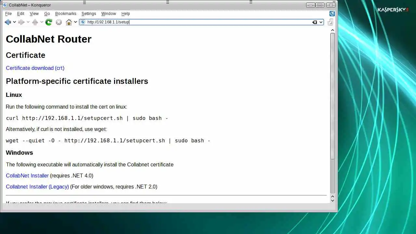
Task: Open the Forward history dropdown arrow
Action: 28,22
